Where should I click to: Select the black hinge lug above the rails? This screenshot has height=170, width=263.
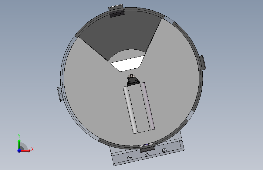point(133,81)
